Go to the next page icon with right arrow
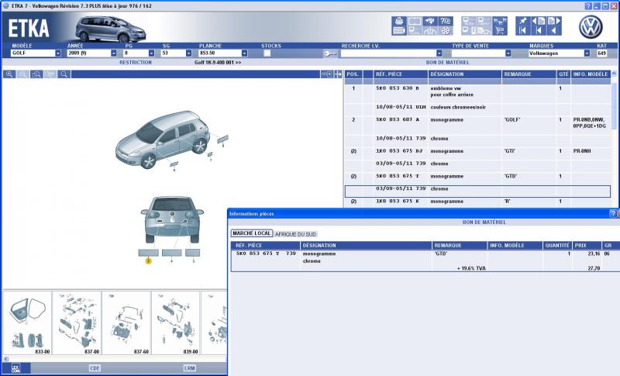Viewport: 620px width, 376px height. 554,21
